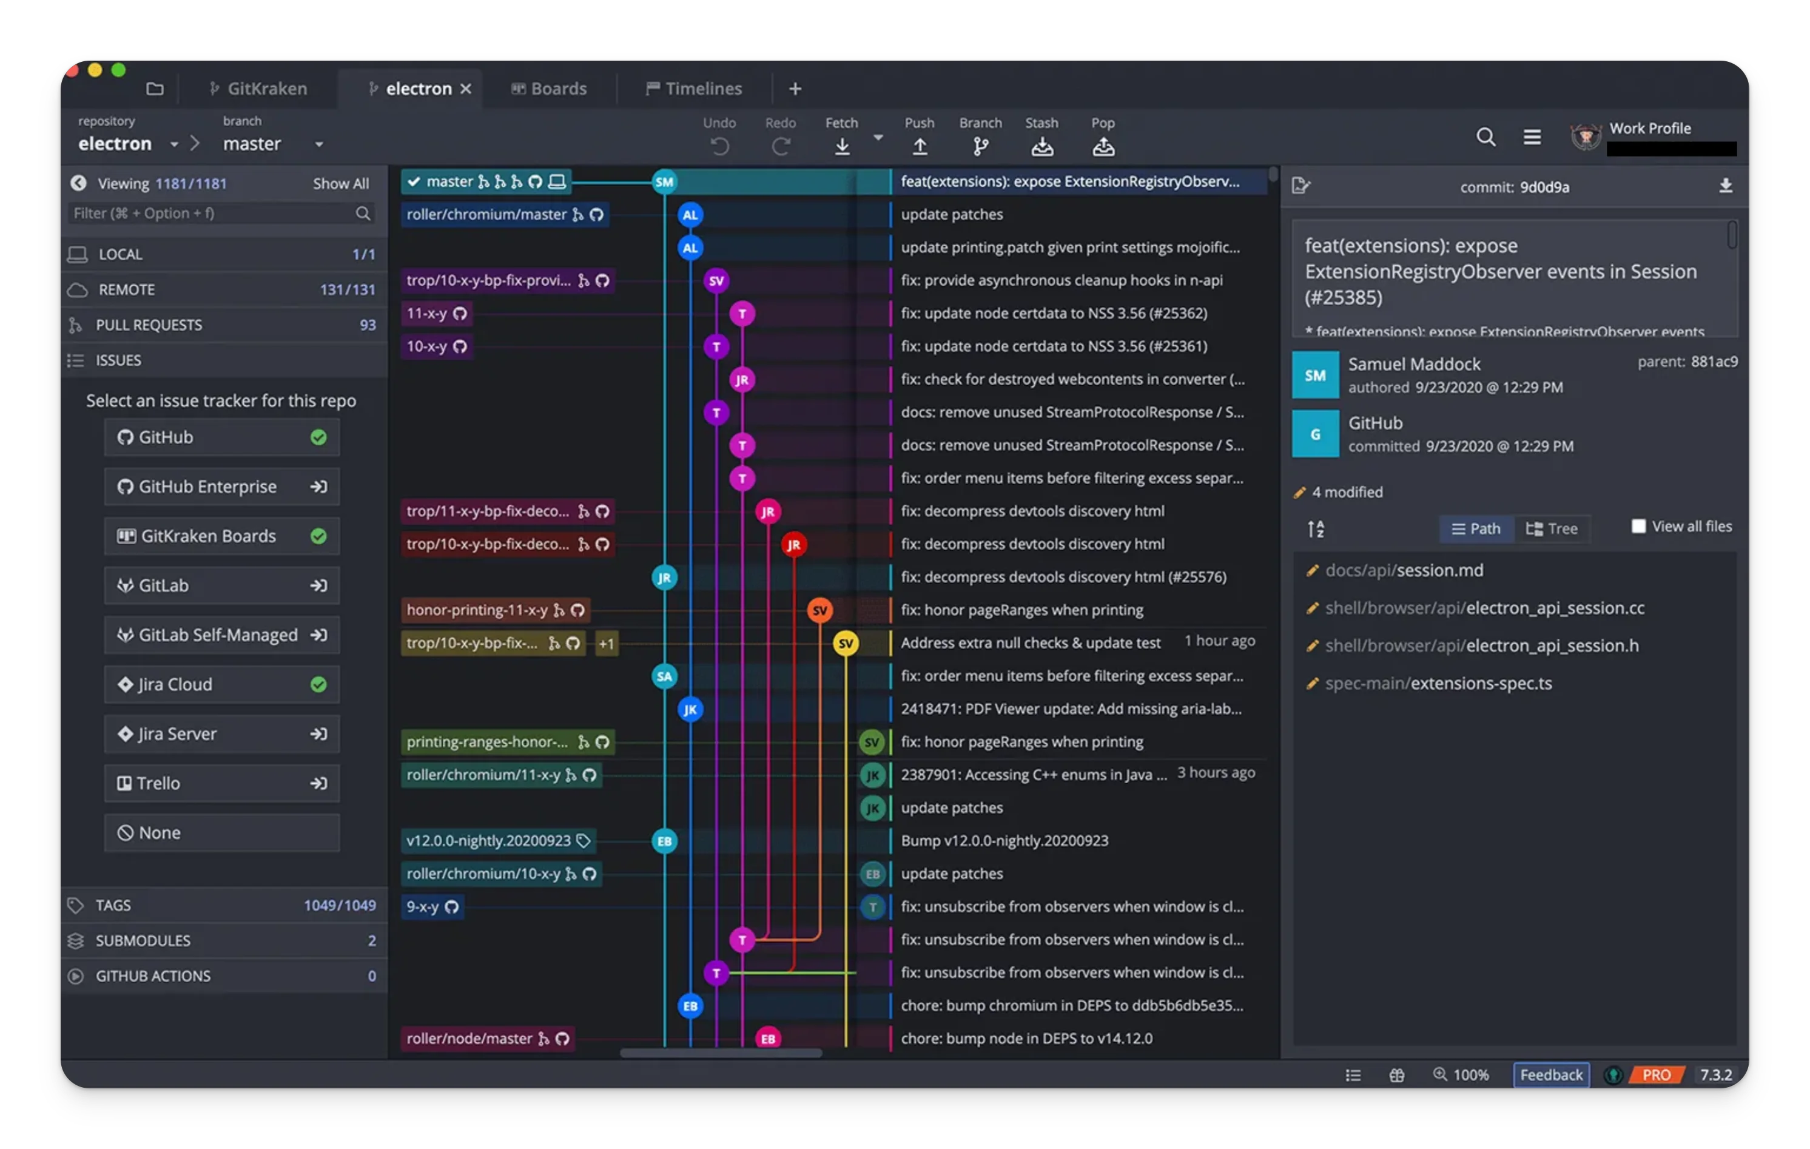Click the Fetch icon in the toolbar
This screenshot has width=1810, height=1149.
coord(841,146)
